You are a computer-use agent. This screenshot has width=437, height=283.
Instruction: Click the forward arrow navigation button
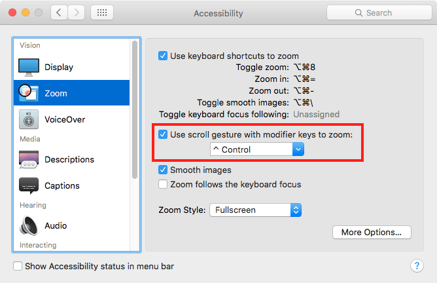click(x=77, y=13)
